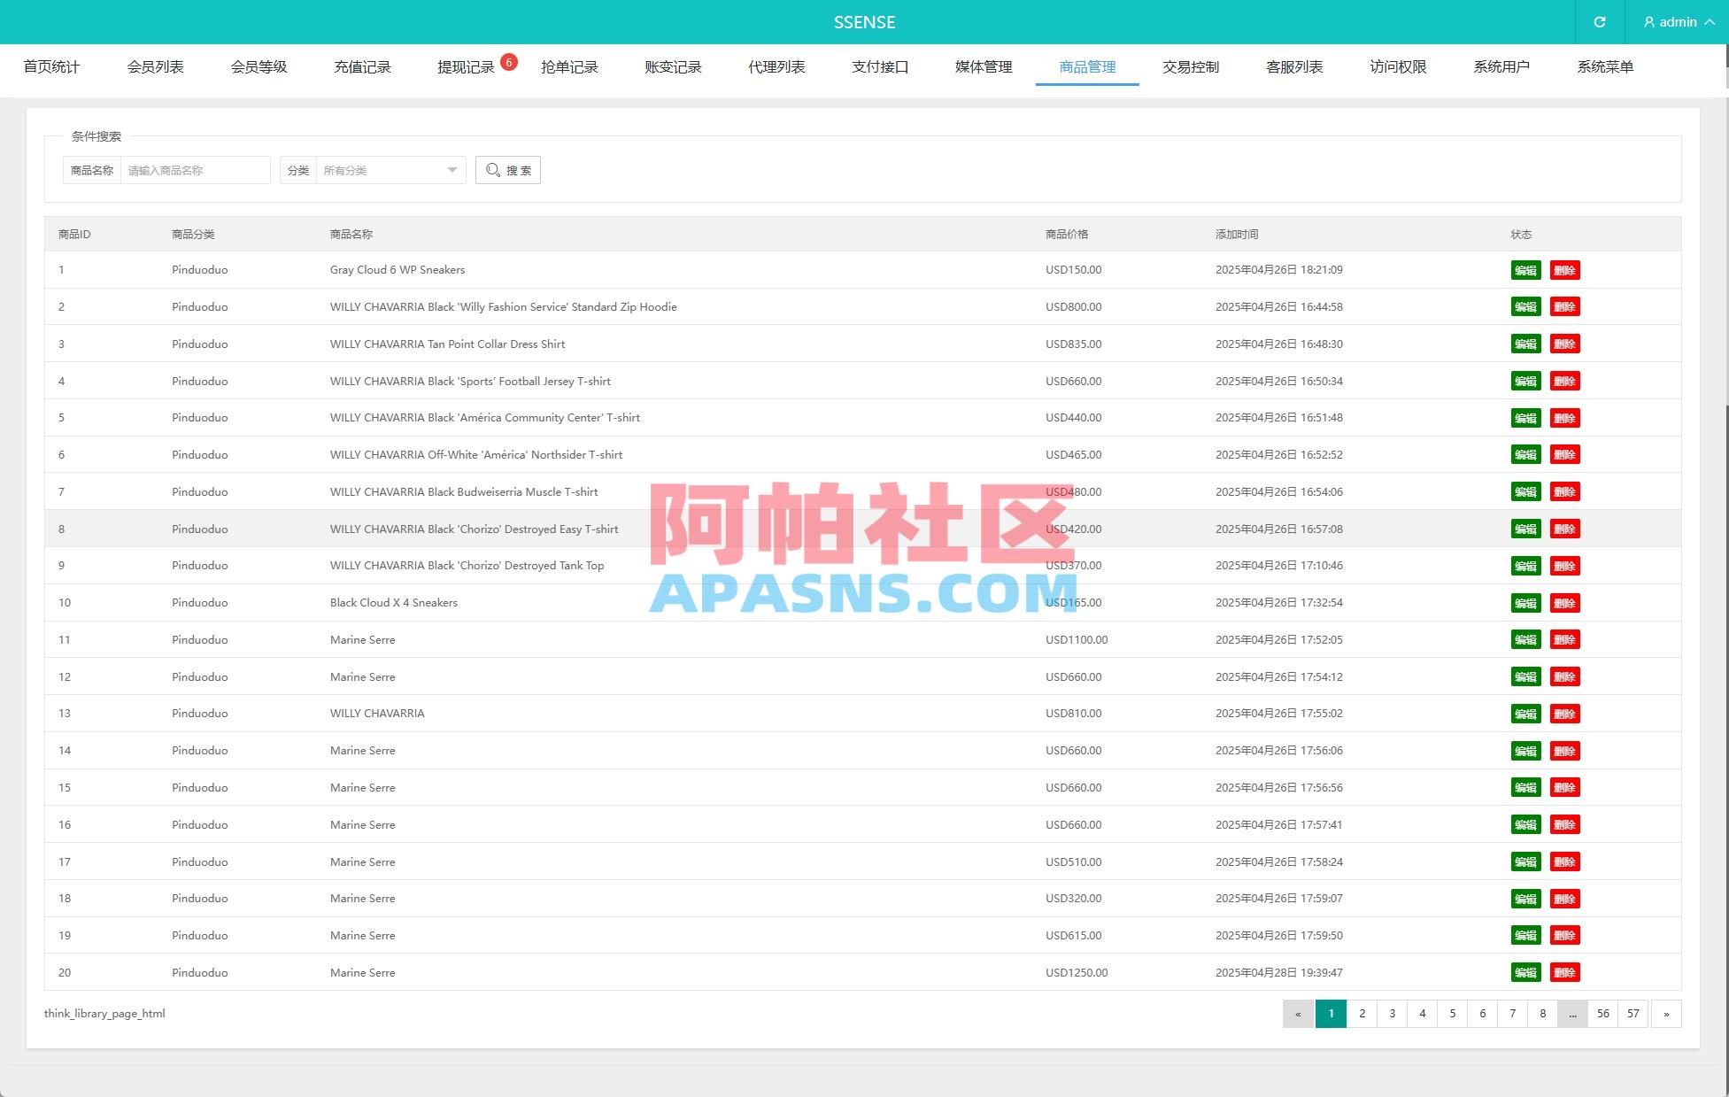Go to page 2 in pagination

click(x=1361, y=1013)
